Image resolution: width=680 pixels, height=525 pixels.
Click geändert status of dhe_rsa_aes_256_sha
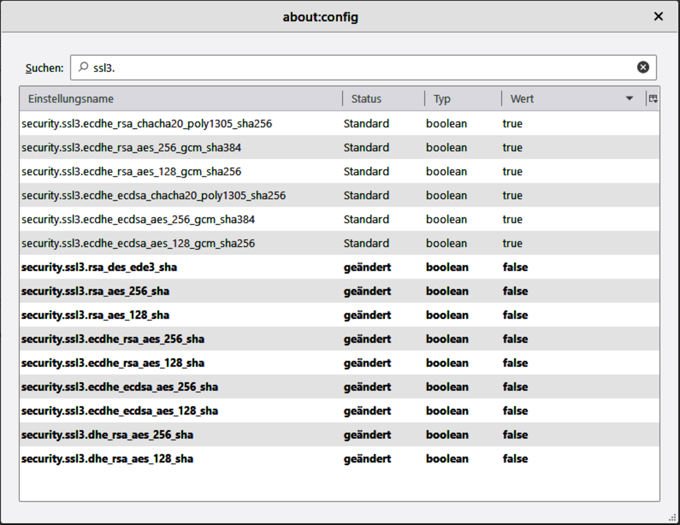pos(367,434)
